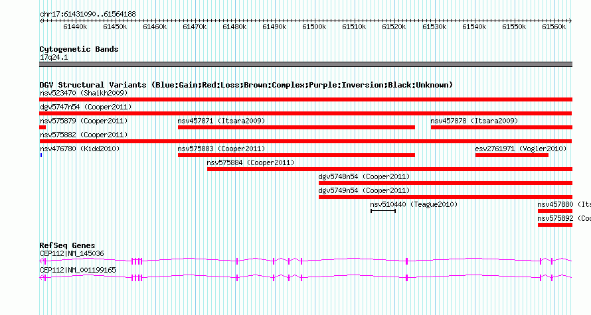This screenshot has height=315, width=591.
Task: Click the 61460k ruler tick label
Action: 155,27
